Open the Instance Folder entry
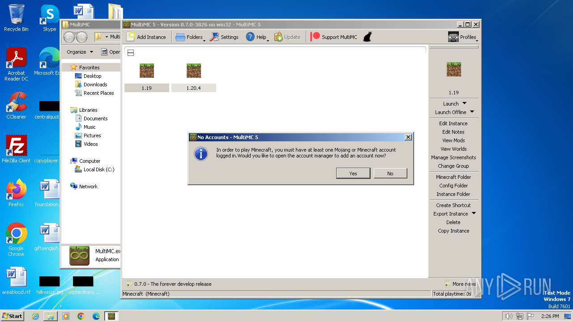 pos(453,194)
